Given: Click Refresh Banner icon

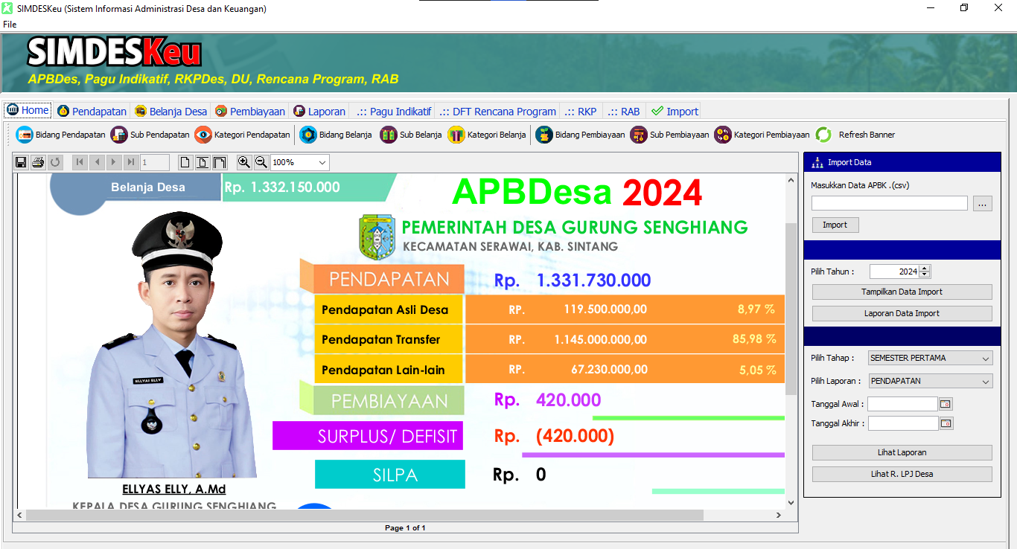Looking at the screenshot, I should (x=823, y=135).
